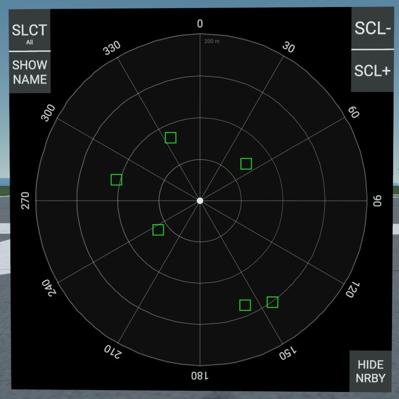Image resolution: width=399 pixels, height=399 pixels.
Task: Click green target between bearings 270 and 300
Action: (x=117, y=180)
